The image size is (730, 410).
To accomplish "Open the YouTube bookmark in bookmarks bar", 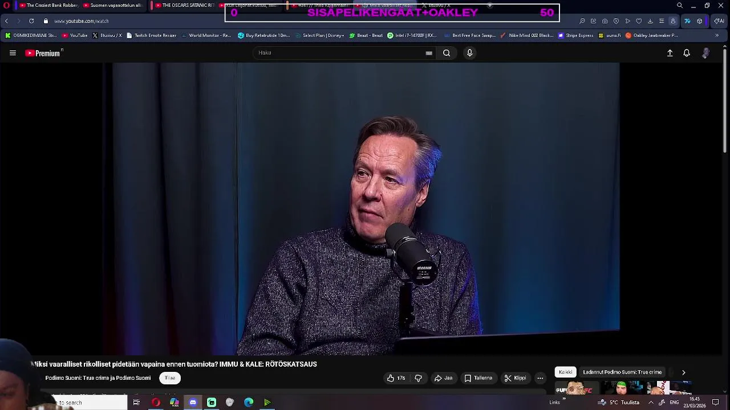I will click(x=75, y=35).
